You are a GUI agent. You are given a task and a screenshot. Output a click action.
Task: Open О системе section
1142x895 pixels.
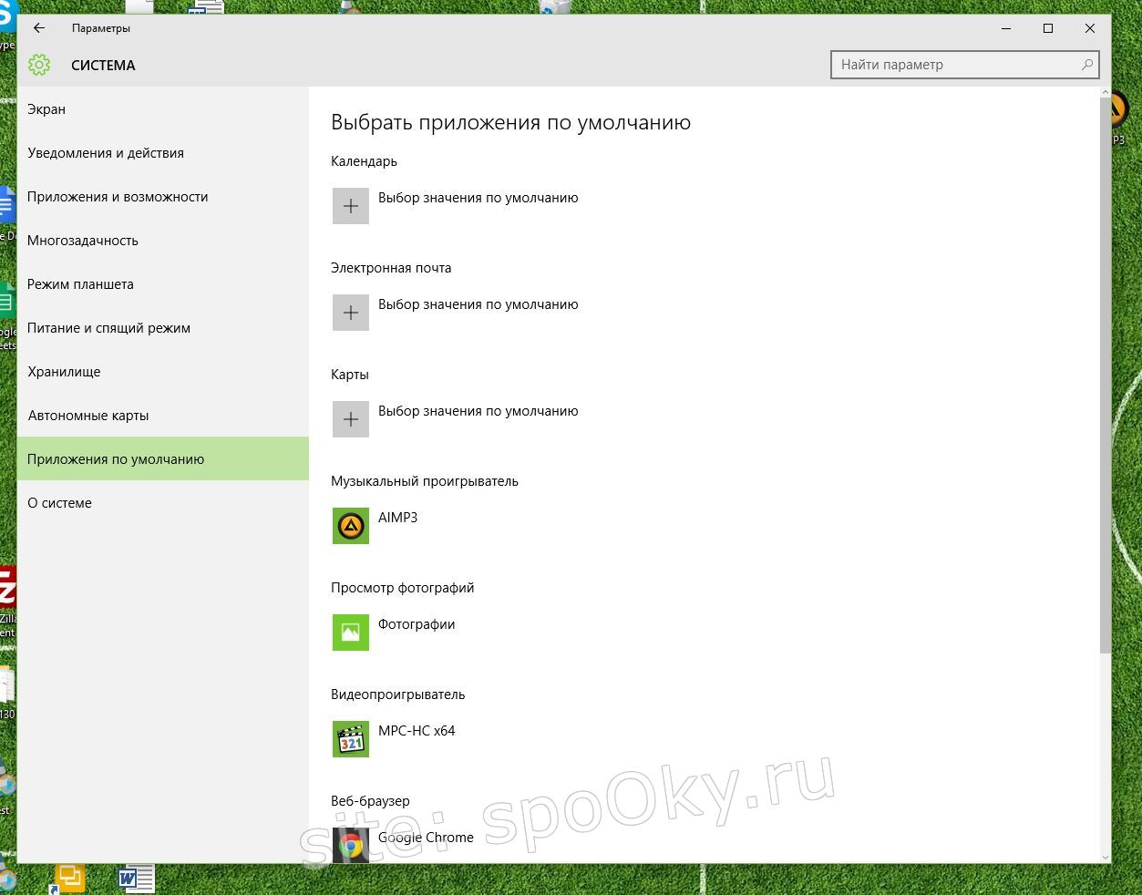click(x=163, y=503)
